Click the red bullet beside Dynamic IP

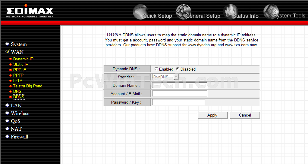point(11,59)
